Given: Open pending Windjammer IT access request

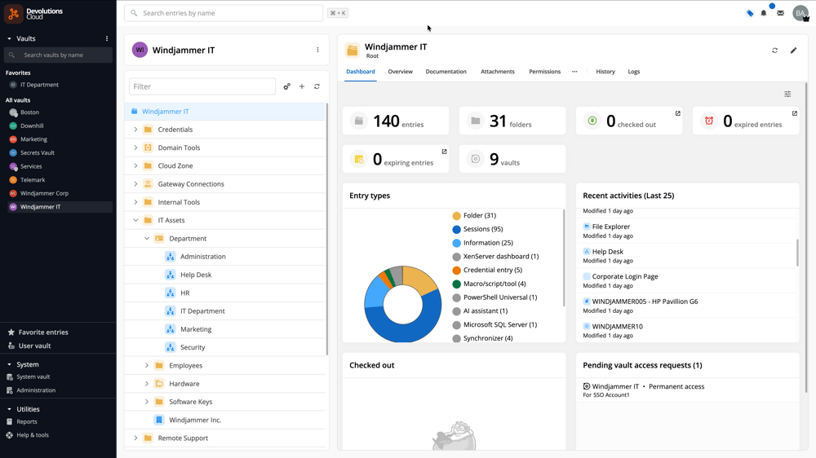Looking at the screenshot, I should [687, 390].
